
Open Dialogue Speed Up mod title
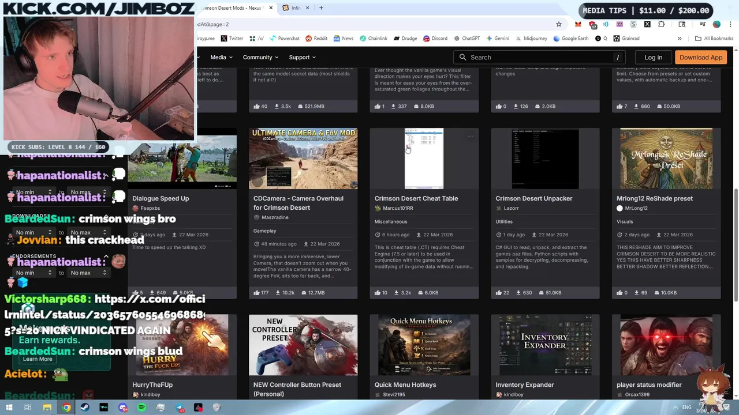click(x=161, y=198)
